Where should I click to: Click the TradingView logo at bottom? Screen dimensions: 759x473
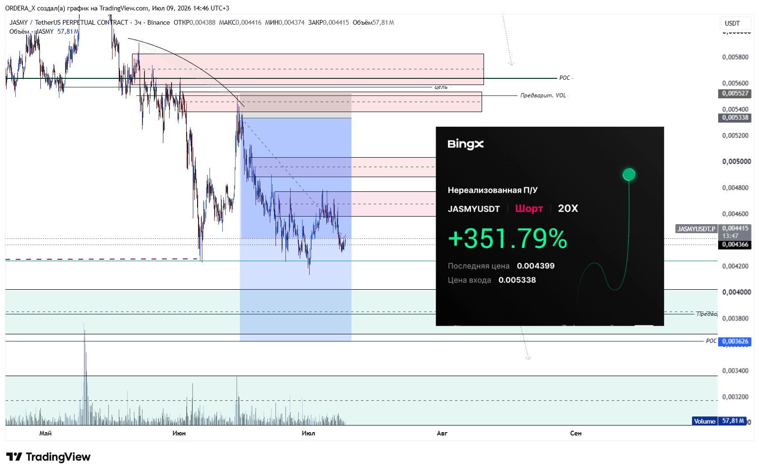pyautogui.click(x=48, y=457)
